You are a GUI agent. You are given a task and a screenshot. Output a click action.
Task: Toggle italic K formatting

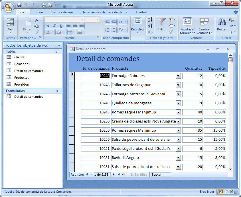click(x=54, y=26)
